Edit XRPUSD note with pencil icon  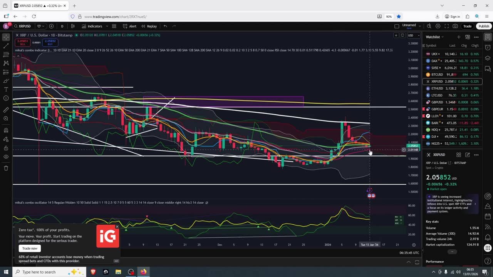(x=468, y=155)
